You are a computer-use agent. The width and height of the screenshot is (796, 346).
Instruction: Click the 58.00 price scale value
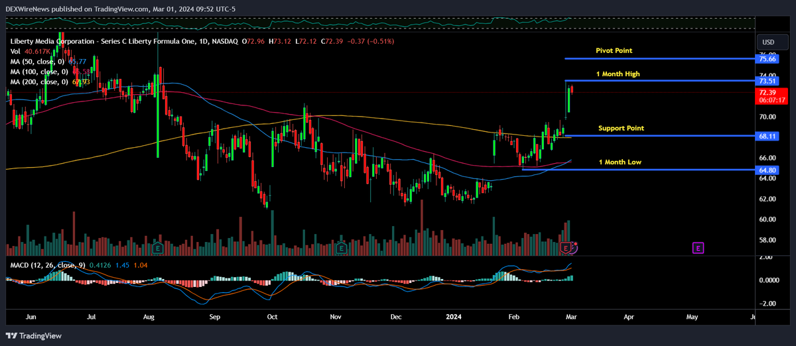768,240
